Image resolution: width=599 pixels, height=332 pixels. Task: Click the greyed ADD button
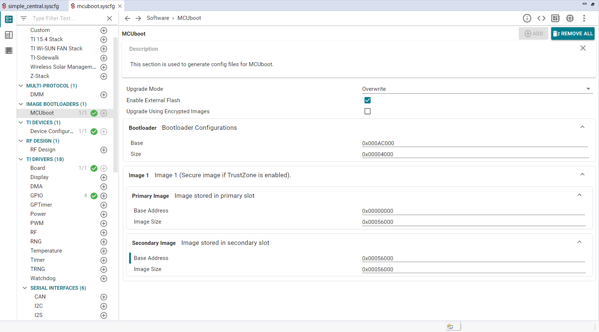pyautogui.click(x=534, y=33)
